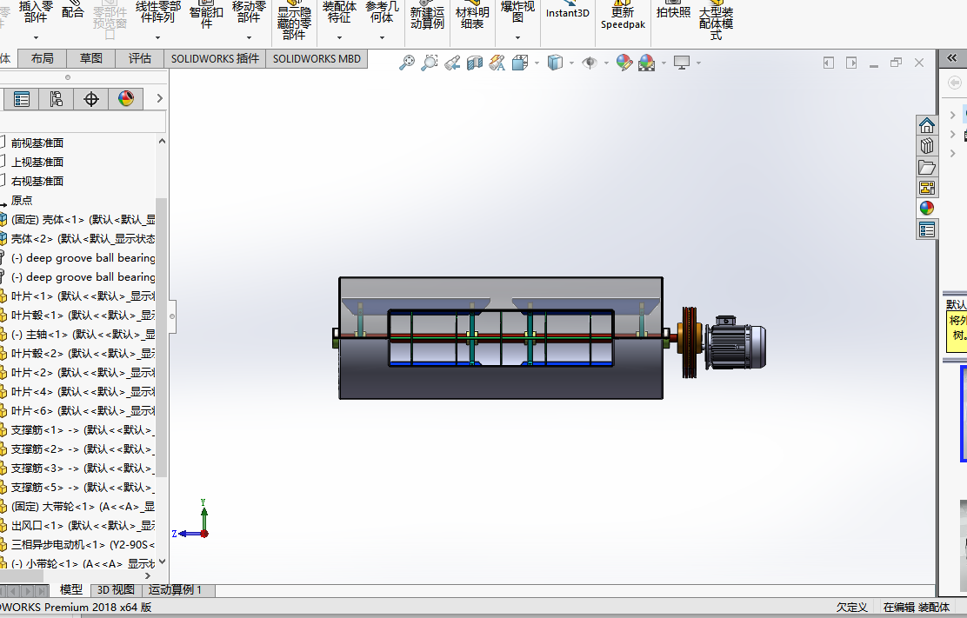Open the DimXpertManager crosshair tab
This screenshot has width=967, height=618.
[x=91, y=98]
